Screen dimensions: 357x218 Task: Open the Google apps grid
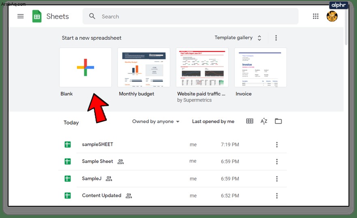point(316,16)
